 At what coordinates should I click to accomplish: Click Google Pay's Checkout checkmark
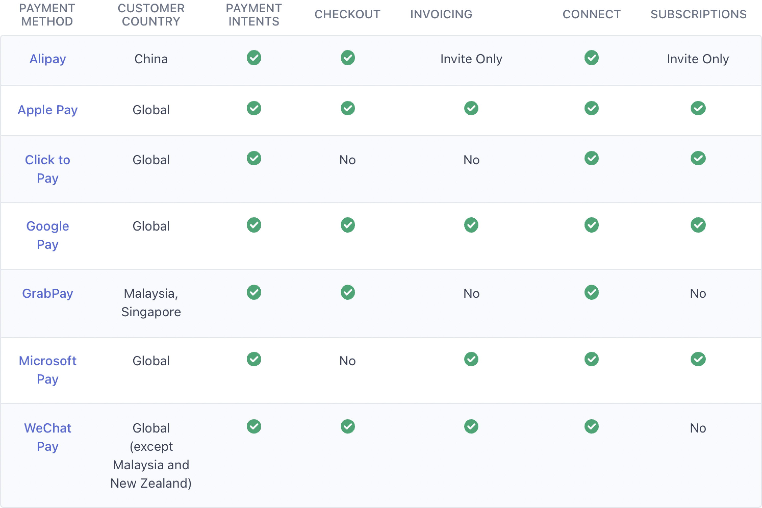click(x=348, y=225)
